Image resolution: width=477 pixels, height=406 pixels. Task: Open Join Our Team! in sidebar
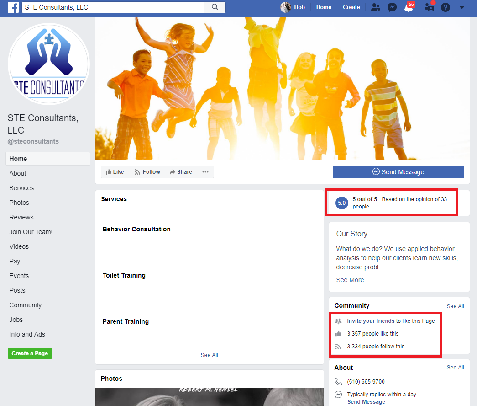(31, 232)
